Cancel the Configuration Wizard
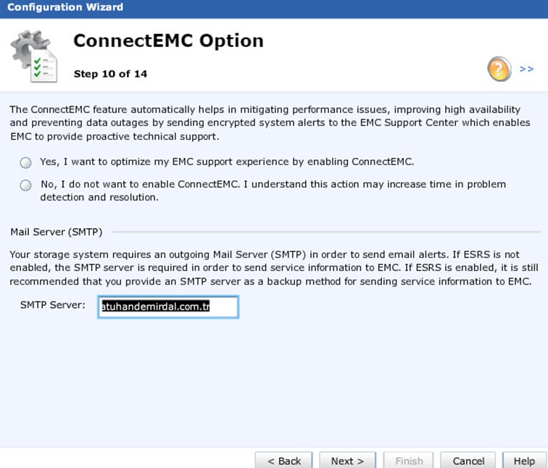548x468 pixels. coord(468,460)
